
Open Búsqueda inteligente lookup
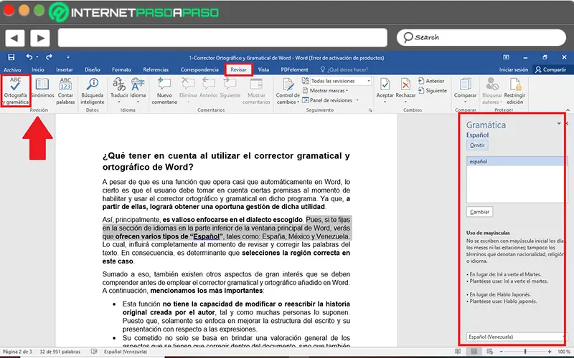pos(93,91)
